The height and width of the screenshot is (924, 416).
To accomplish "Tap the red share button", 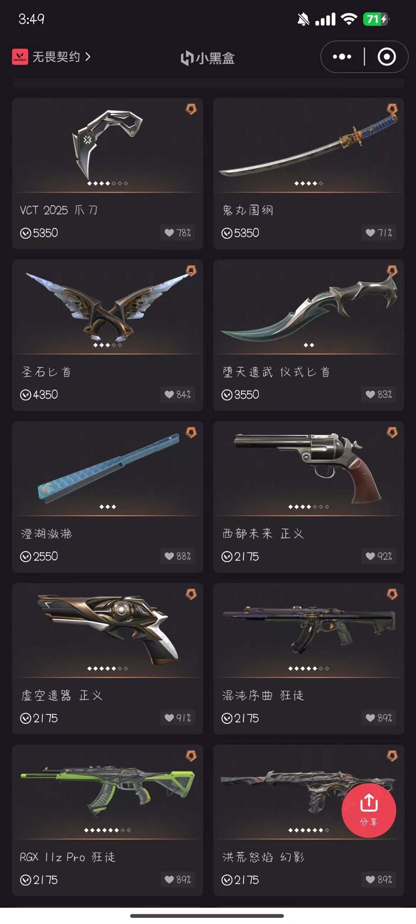I will click(369, 810).
